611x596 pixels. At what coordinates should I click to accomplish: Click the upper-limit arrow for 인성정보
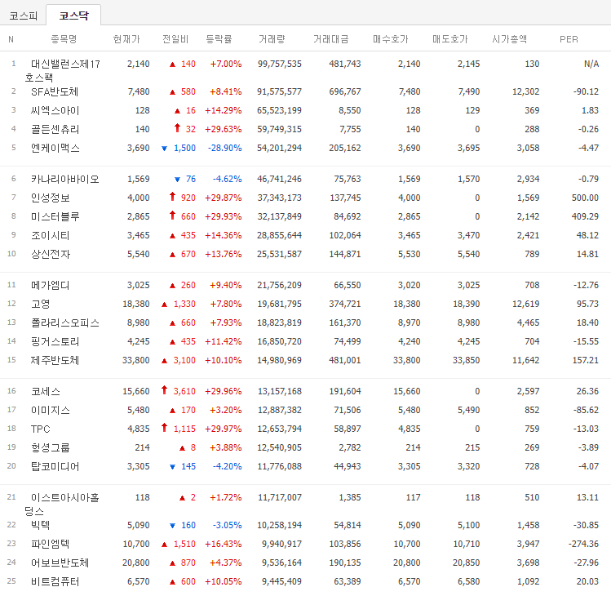coord(173,197)
